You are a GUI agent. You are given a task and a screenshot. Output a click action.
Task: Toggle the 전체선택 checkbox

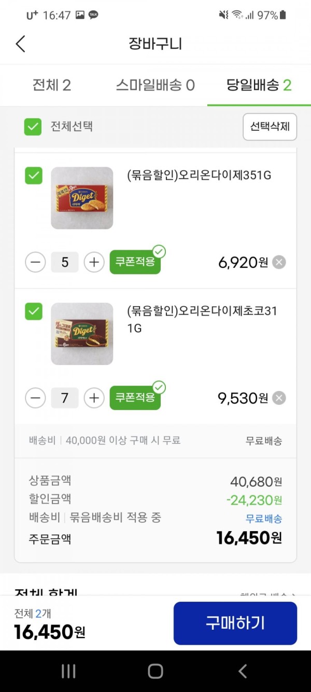tap(33, 127)
